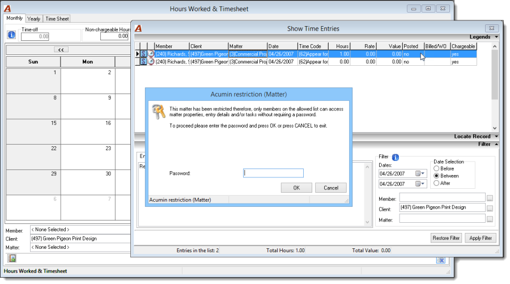Screen dimensions: 510x284
Task: Click the info icon next to Filter
Action: 395,158
